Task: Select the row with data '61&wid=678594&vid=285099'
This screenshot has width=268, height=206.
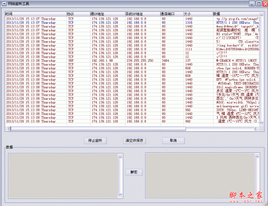Action: (x=132, y=49)
